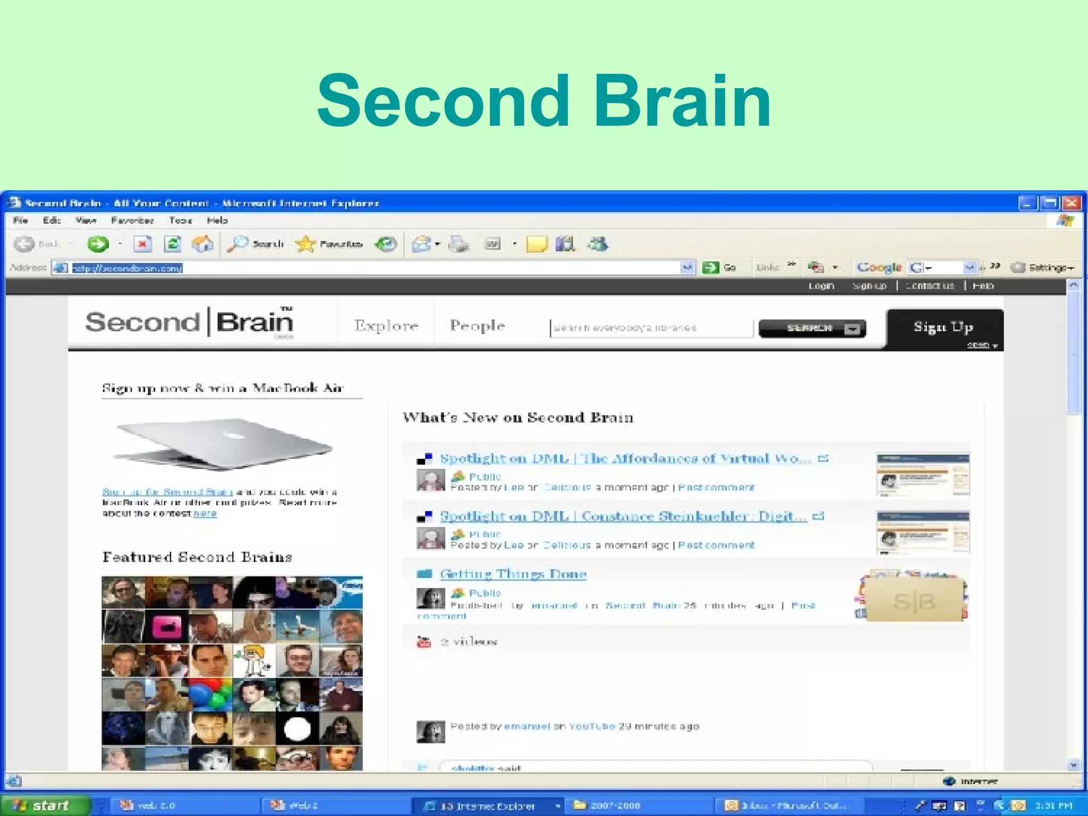1088x816 pixels.
Task: Click the emanuel YouTube poster link
Action: [x=526, y=726]
